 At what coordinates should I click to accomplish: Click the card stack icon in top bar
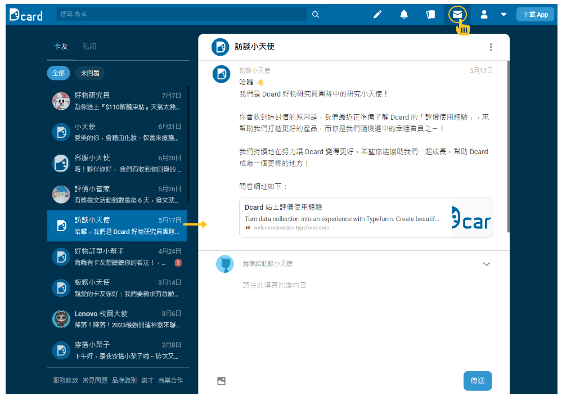coord(430,14)
